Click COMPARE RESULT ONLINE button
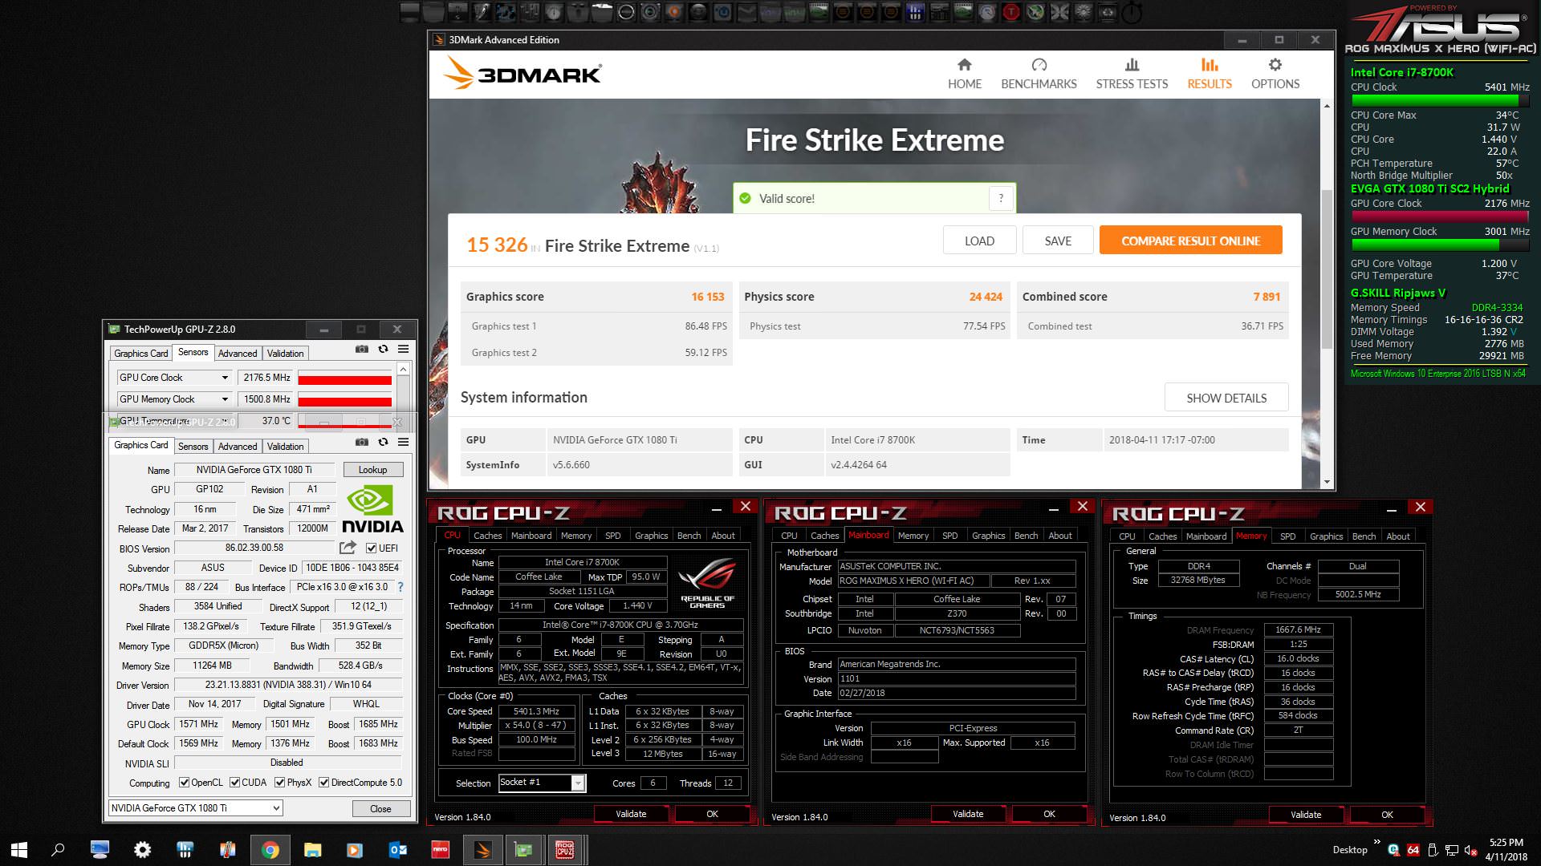The width and height of the screenshot is (1541, 866). tap(1190, 241)
